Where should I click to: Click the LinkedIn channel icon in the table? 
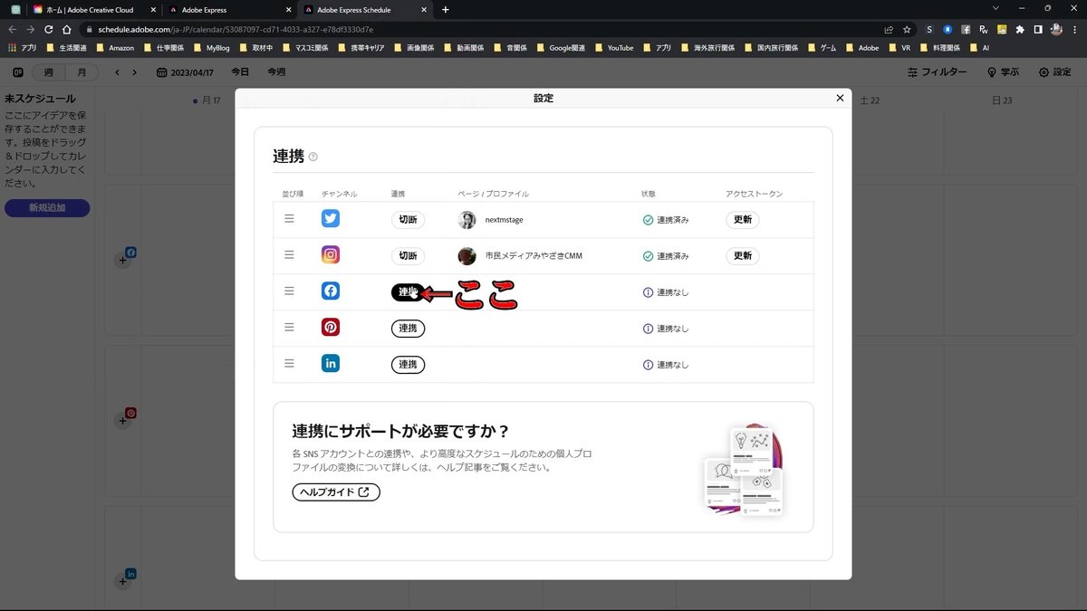tap(331, 364)
